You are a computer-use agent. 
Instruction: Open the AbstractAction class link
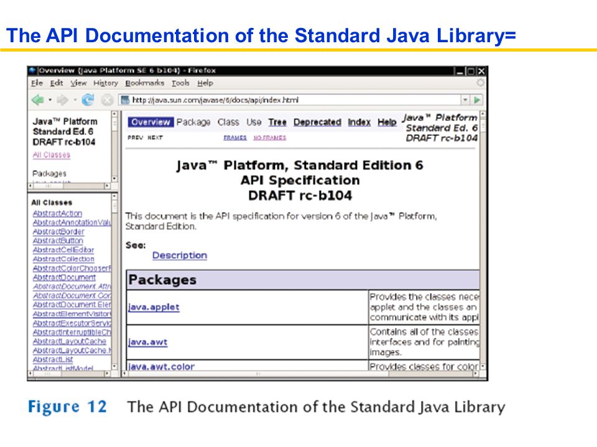(x=57, y=213)
